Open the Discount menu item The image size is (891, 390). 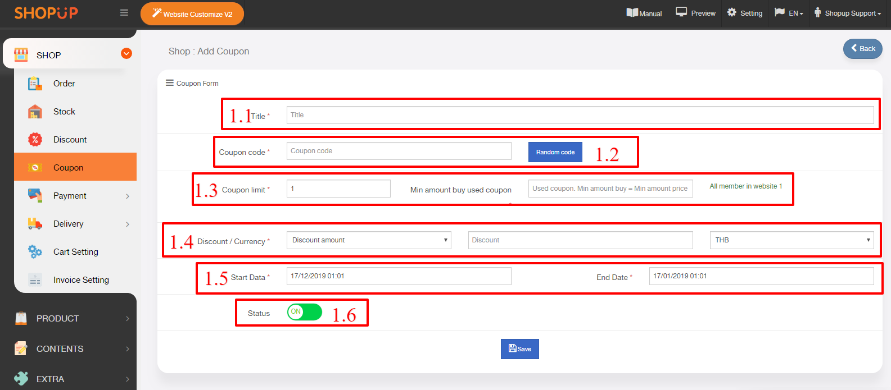(70, 140)
